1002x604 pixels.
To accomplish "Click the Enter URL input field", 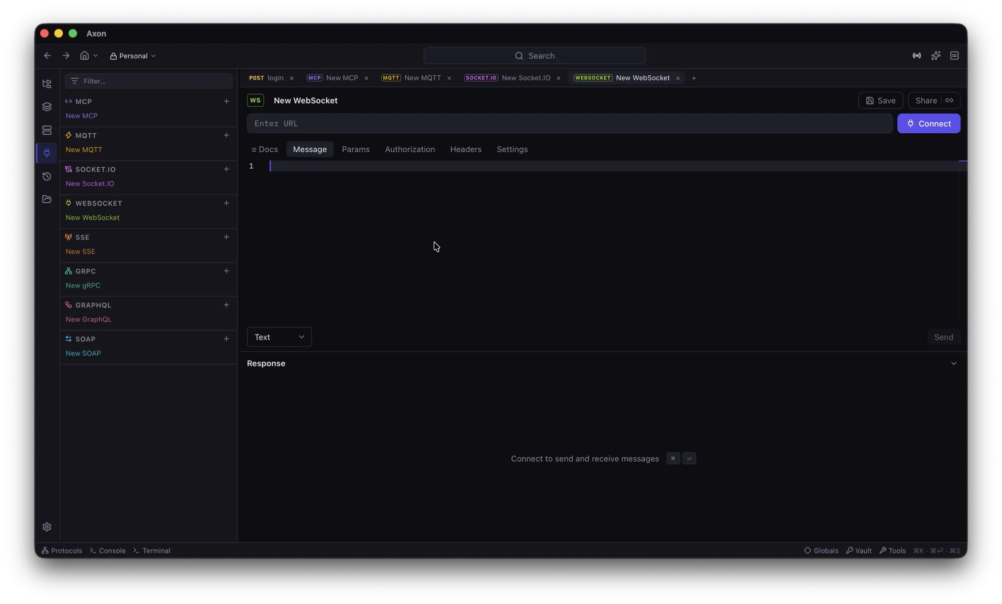I will click(570, 124).
